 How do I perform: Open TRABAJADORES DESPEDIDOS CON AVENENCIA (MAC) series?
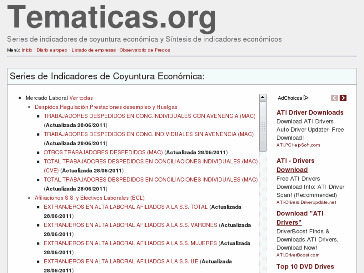tap(150, 116)
